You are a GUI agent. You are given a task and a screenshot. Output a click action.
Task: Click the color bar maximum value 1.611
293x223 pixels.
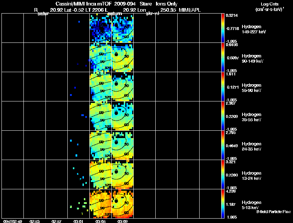tap(231, 74)
